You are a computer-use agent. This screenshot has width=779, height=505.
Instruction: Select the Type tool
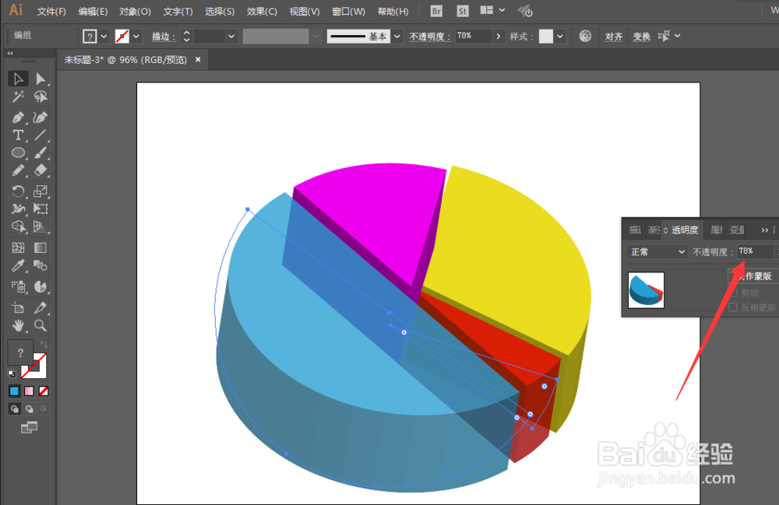pyautogui.click(x=19, y=135)
